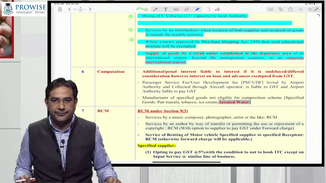
Task: Click green dot beside intermediary line
Action: click(x=131, y=30)
